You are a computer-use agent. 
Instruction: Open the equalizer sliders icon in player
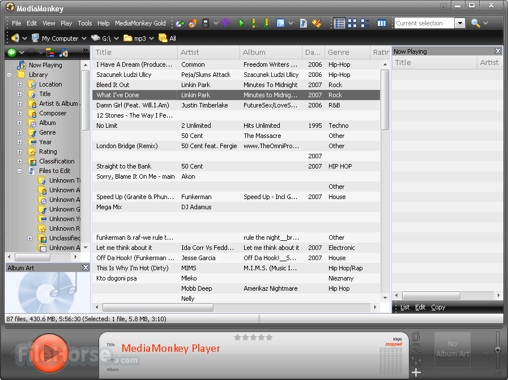[416, 360]
